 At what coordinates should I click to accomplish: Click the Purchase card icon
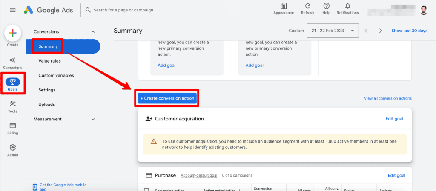click(149, 175)
